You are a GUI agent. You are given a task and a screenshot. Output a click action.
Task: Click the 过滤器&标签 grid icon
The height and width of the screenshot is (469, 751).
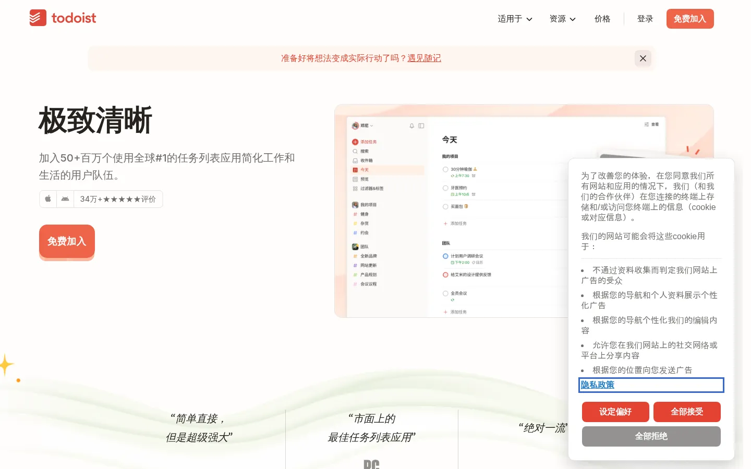click(x=355, y=189)
